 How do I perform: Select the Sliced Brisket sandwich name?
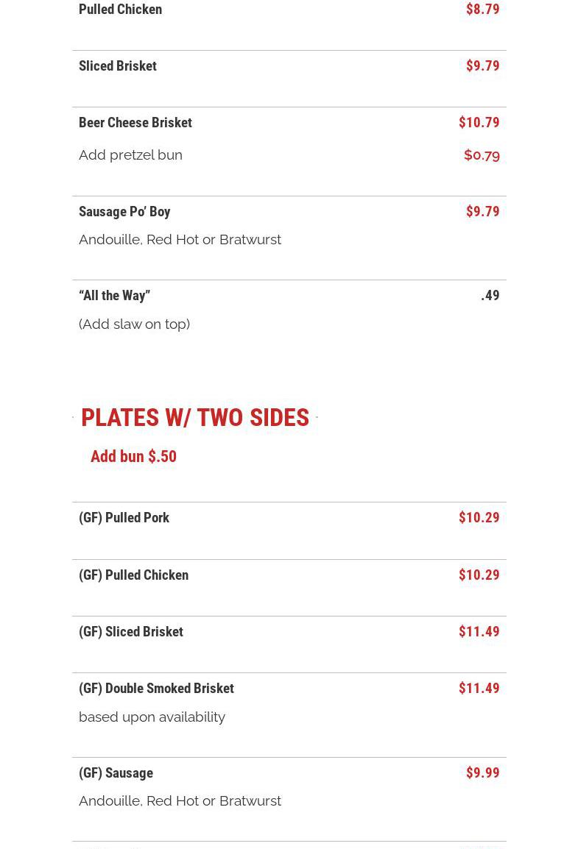[118, 66]
